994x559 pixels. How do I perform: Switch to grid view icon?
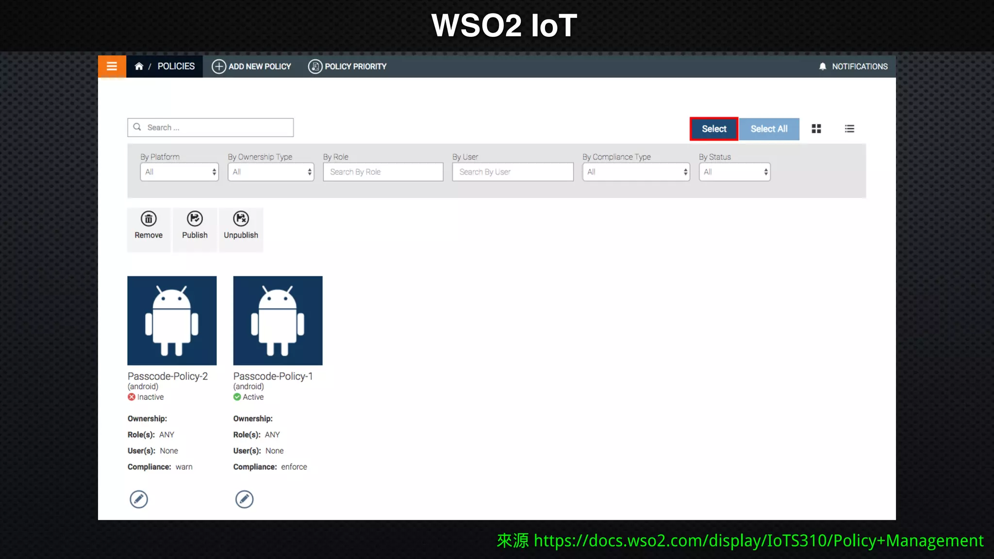[x=816, y=129]
